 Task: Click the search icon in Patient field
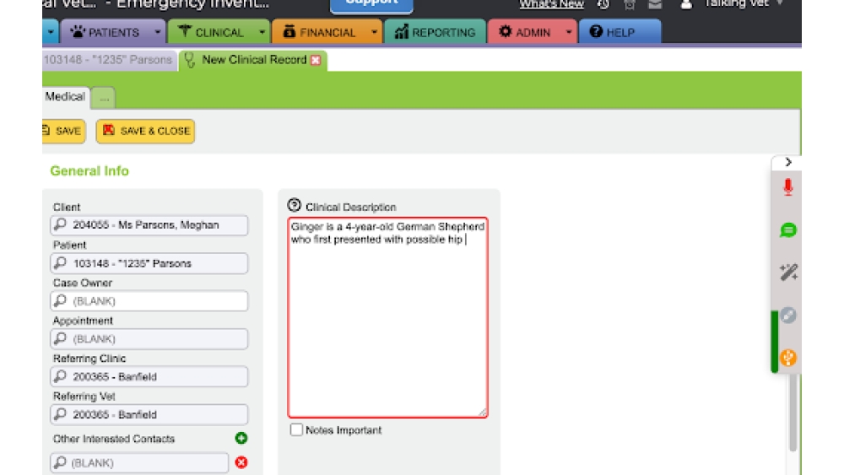point(60,262)
